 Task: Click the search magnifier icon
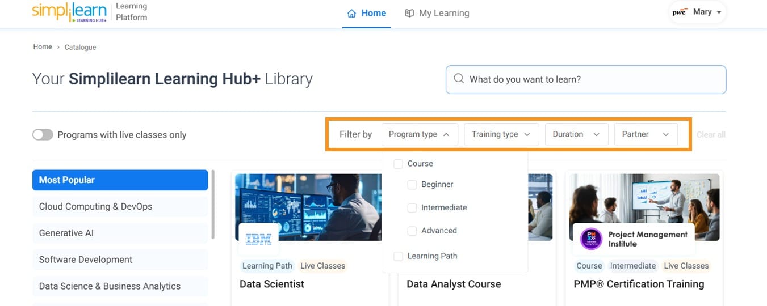[x=458, y=79]
